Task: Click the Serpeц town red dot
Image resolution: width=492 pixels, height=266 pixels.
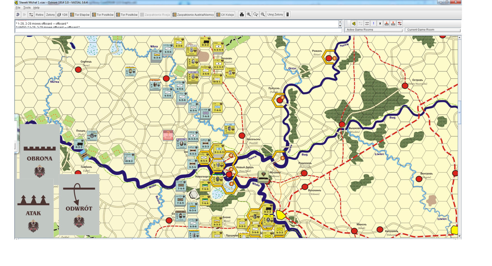Action: [78, 69]
